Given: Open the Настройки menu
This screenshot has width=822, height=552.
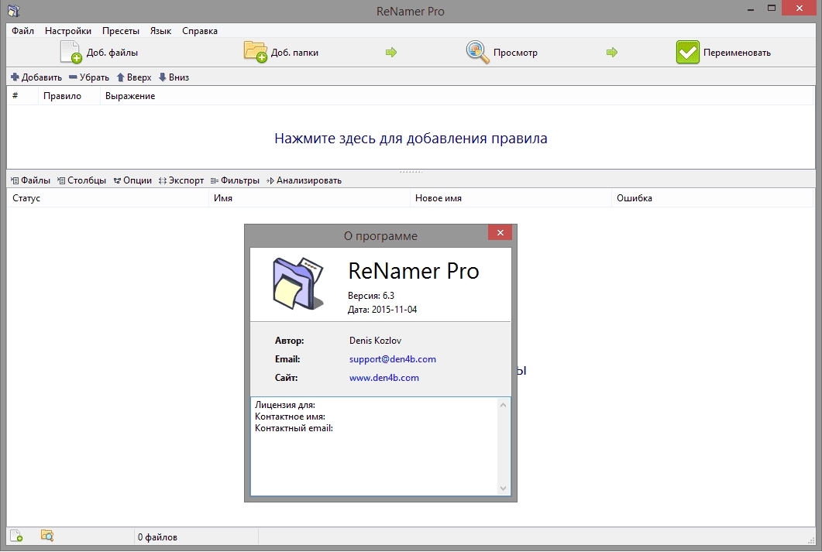Looking at the screenshot, I should 68,31.
